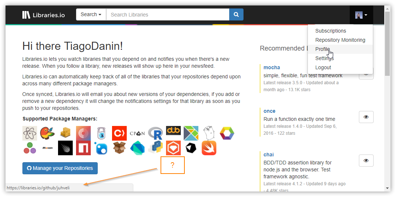Select the black Meteor icon
Image resolution: width=396 pixels, height=197 pixels.
click(x=65, y=148)
